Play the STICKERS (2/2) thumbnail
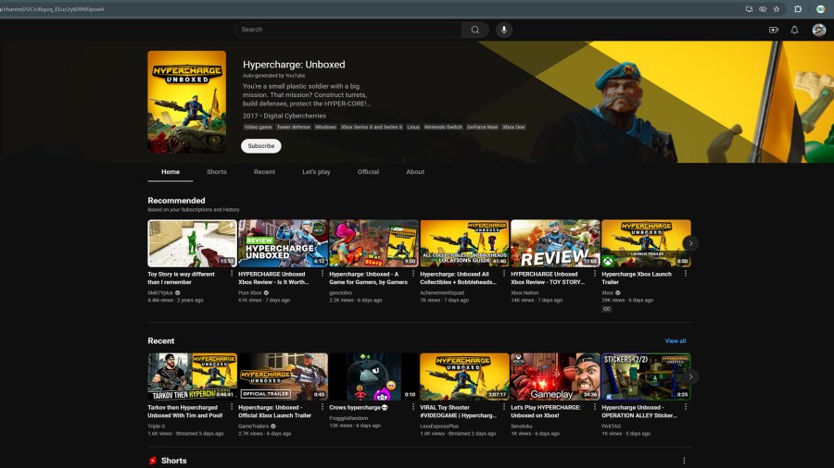 coord(646,376)
